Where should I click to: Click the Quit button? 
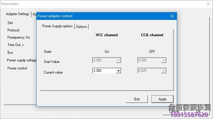(x=137, y=99)
